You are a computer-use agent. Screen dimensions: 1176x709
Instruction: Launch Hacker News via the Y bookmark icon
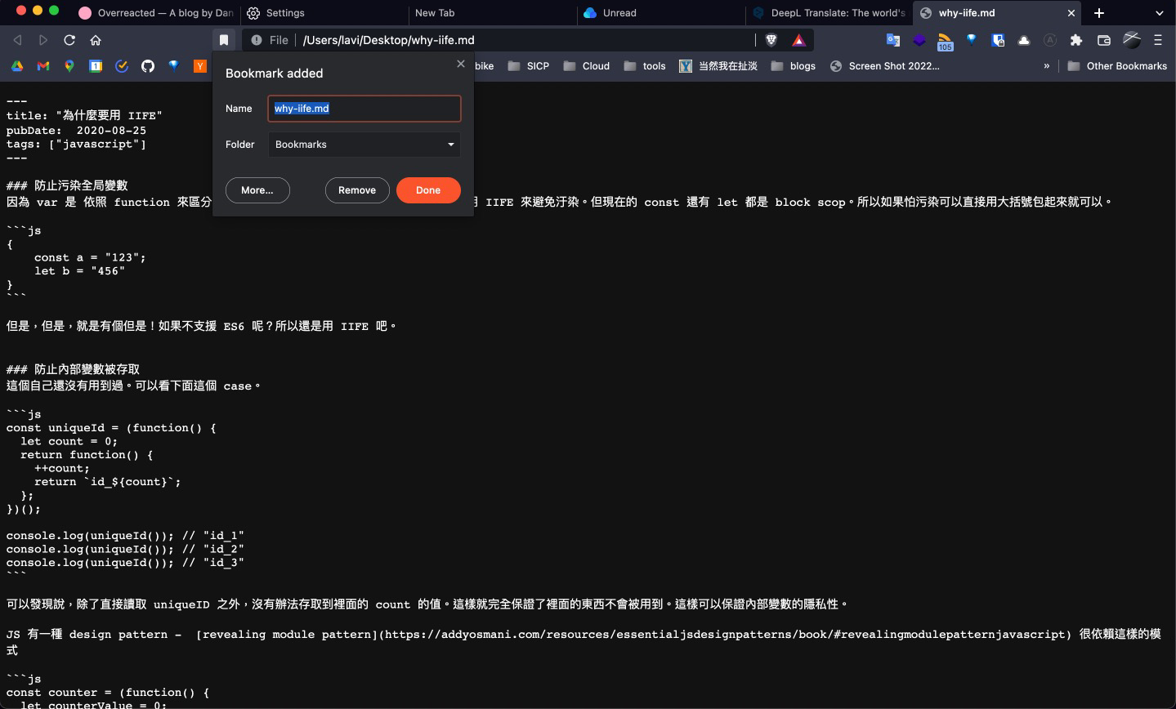click(x=200, y=66)
